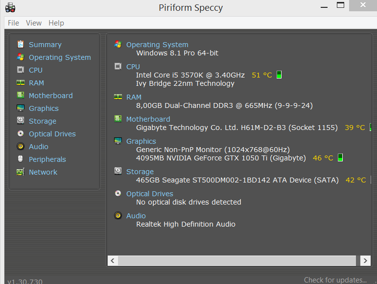Click the horizontal scrollbar left arrow

112,260
